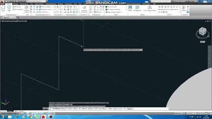Click Redo in the quick access toolbar

[23, 1]
